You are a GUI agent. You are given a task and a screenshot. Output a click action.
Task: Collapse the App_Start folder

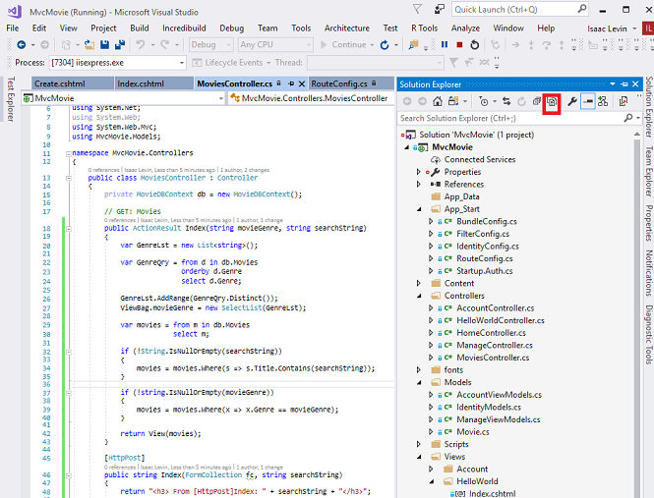click(418, 209)
